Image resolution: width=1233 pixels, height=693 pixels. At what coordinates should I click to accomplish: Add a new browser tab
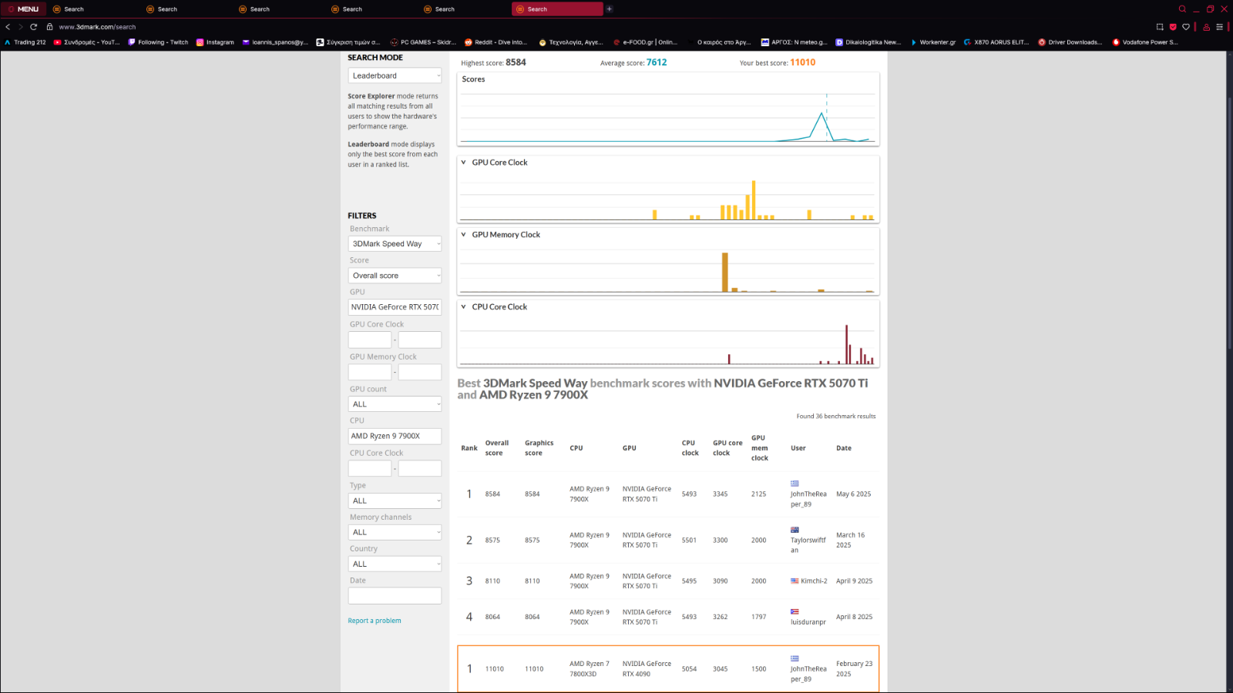point(609,9)
